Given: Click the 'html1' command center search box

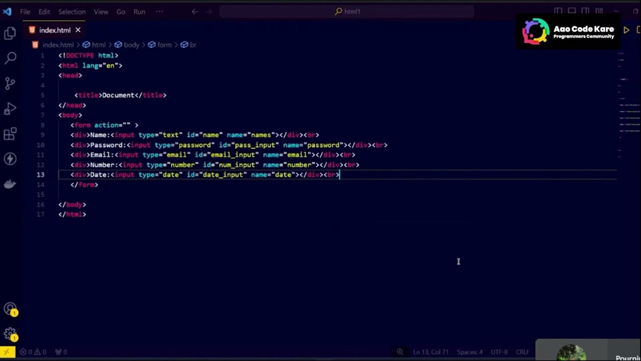Looking at the screenshot, I should [347, 12].
